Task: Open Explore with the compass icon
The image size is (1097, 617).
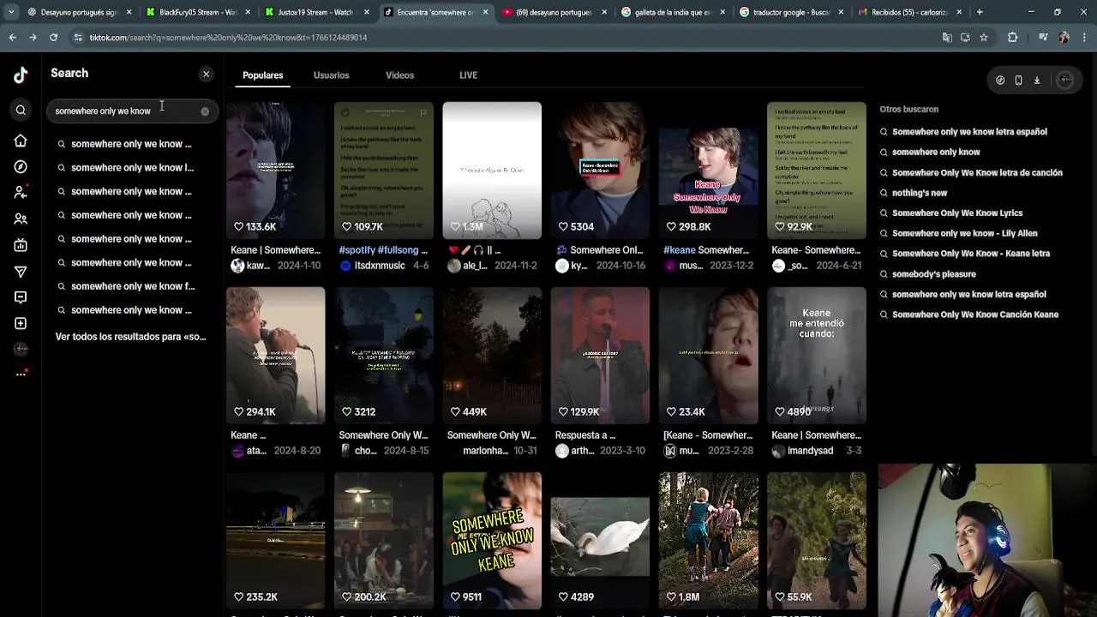Action: point(21,167)
